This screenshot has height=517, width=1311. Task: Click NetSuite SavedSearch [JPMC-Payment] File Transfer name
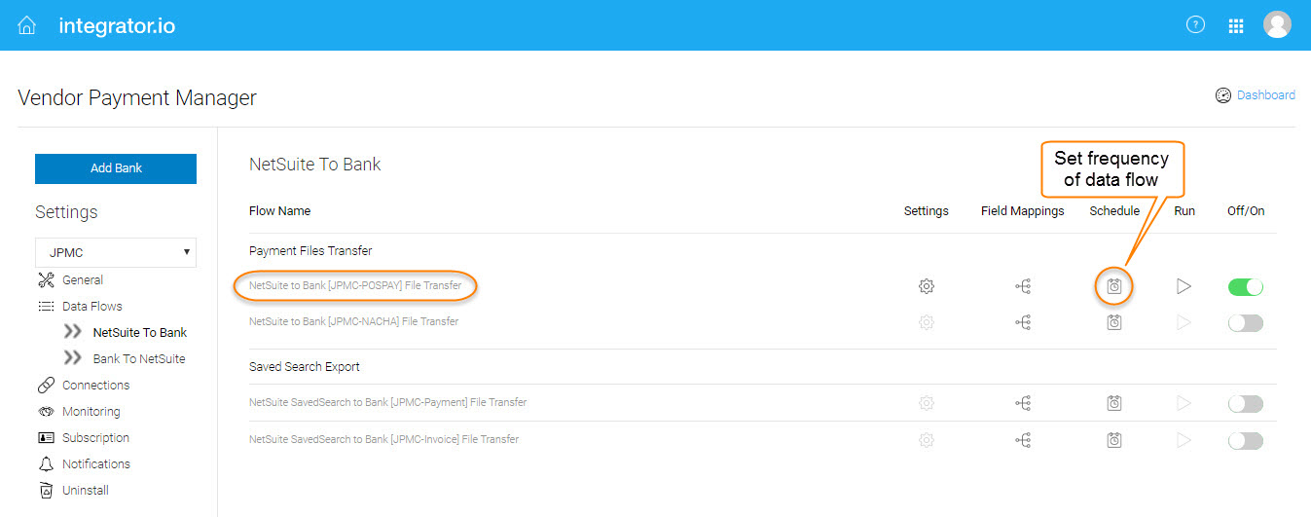coord(387,402)
